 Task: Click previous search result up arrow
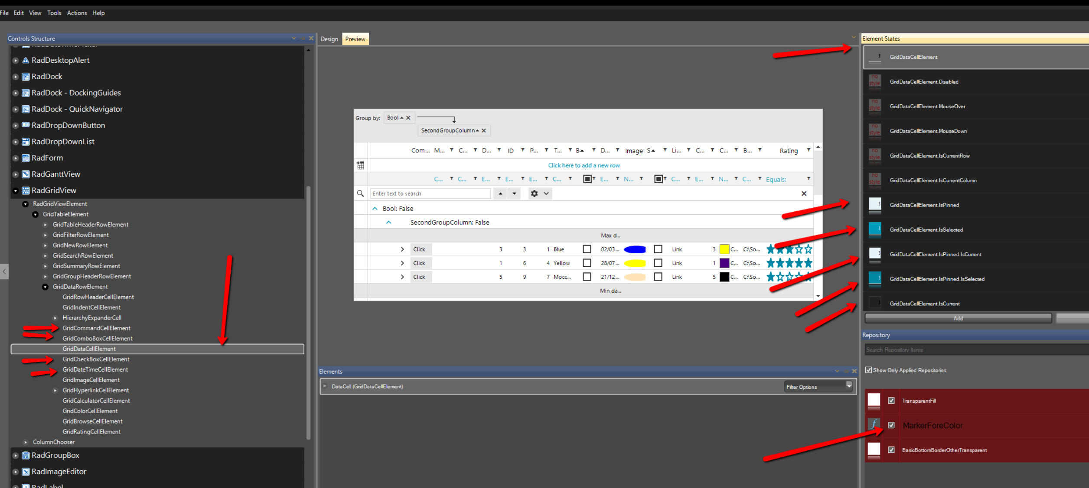point(500,194)
